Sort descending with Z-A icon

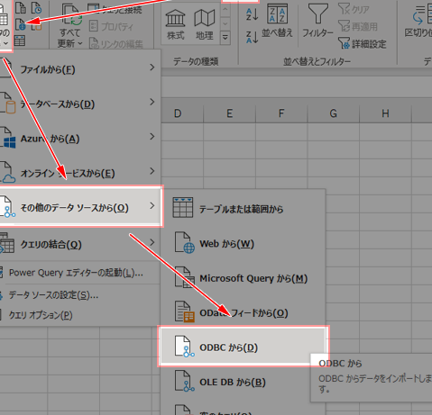pos(252,37)
